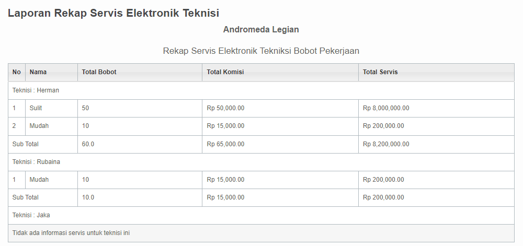Click the 60.0 sub total bobot cell
Image resolution: width=523 pixels, height=246 pixels.
(x=140, y=145)
